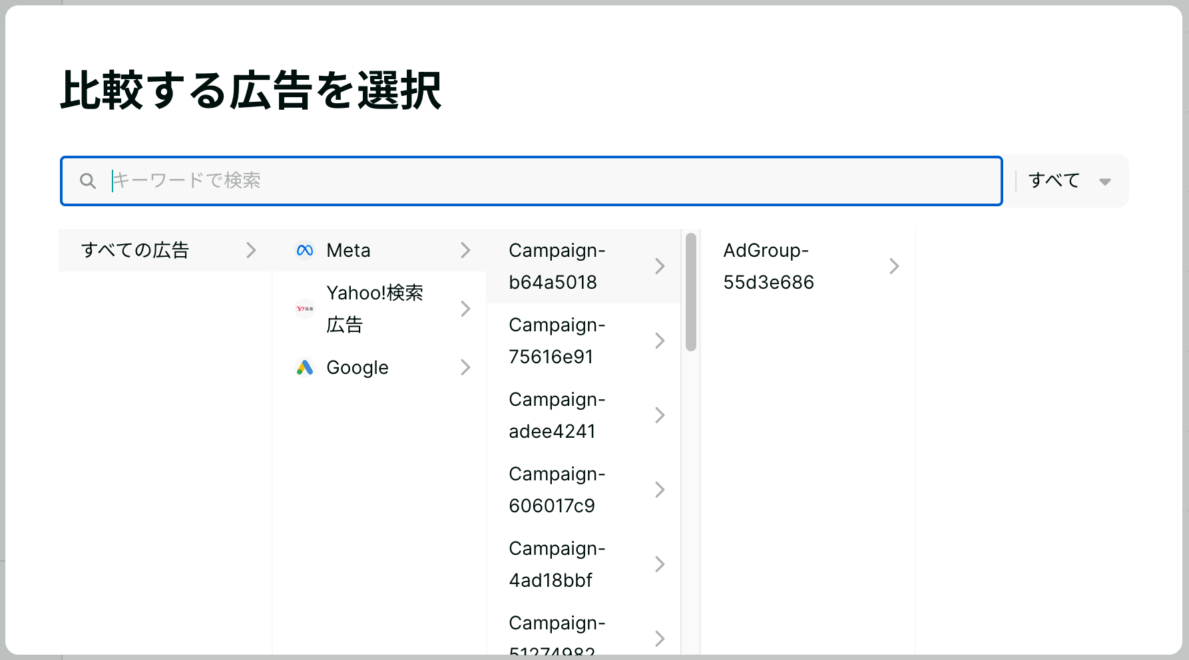Screen dimensions: 1189x660
Task: Expand chevron of Campaign-606017c9
Action: [x=660, y=490]
